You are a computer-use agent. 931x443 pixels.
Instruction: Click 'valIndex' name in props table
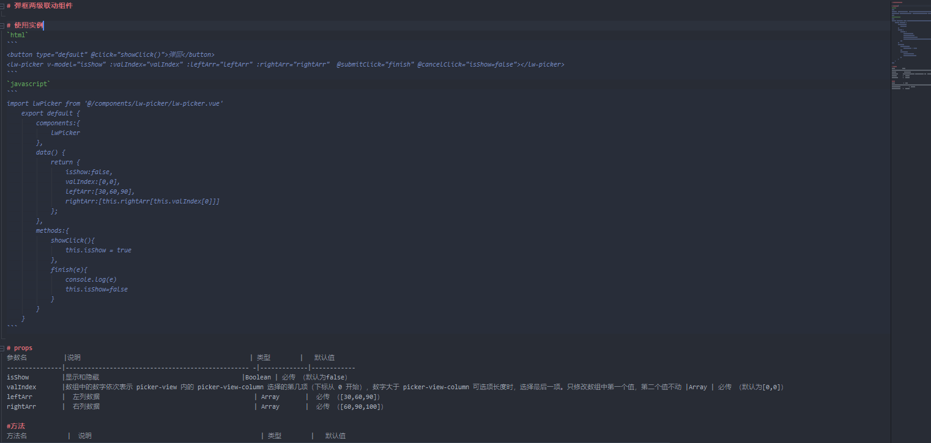coord(21,387)
